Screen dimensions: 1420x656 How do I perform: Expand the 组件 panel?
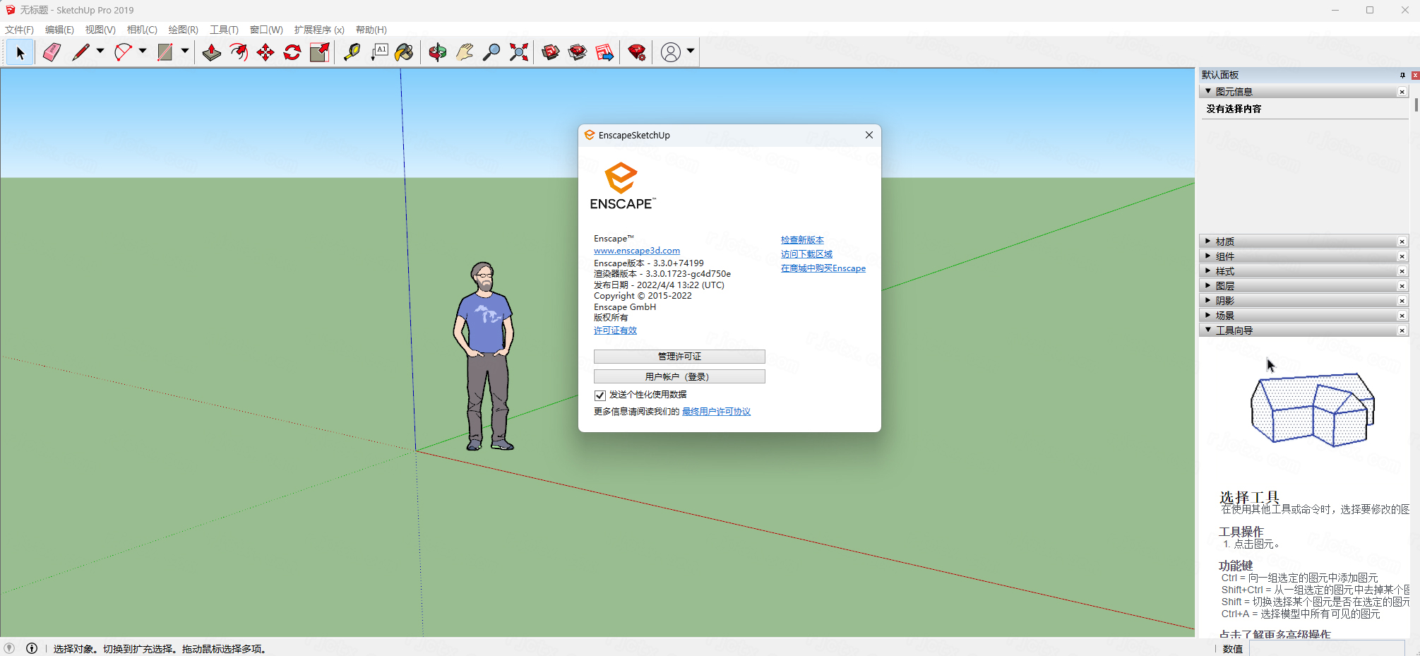[x=1208, y=256]
